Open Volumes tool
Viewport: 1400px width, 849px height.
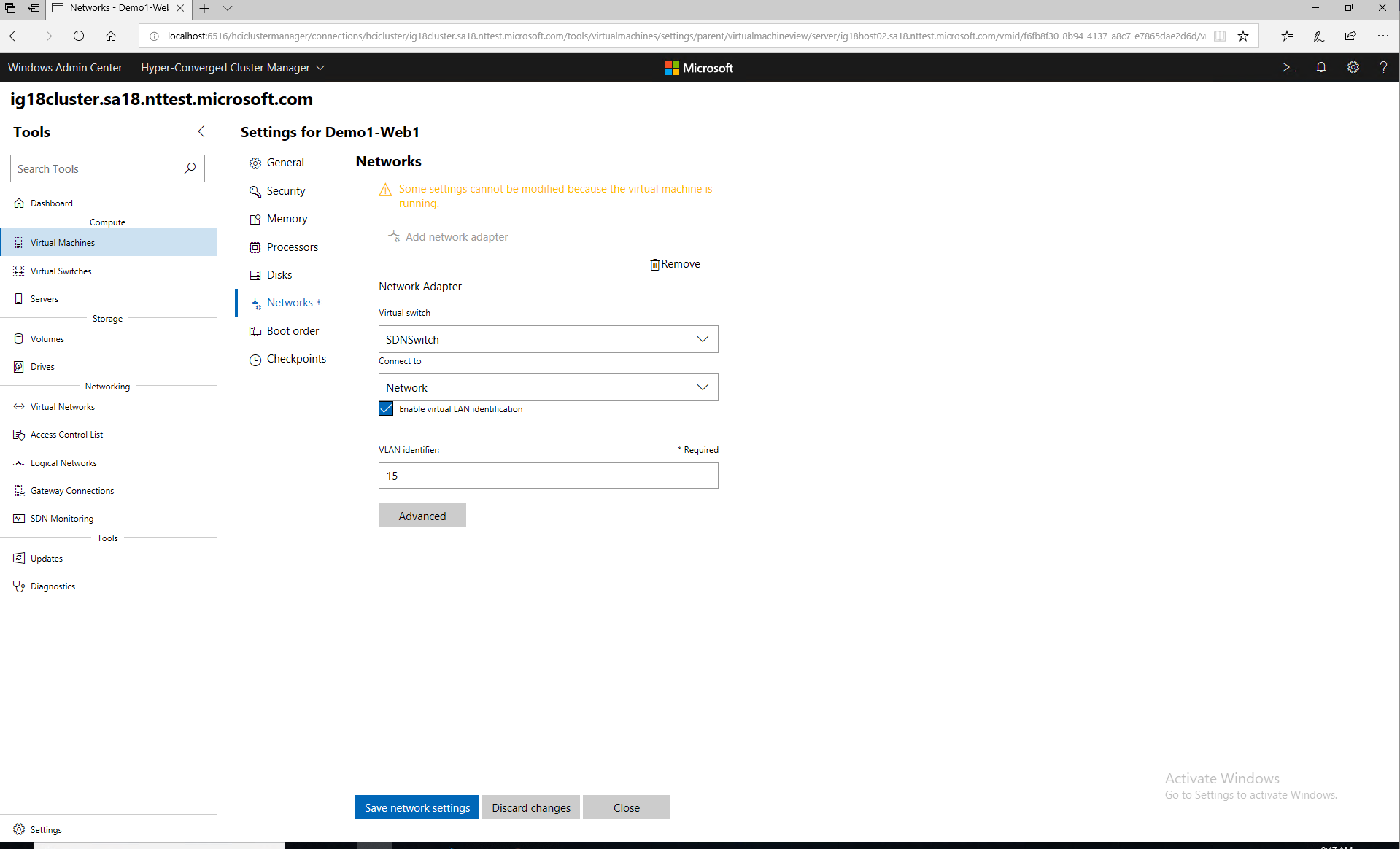[108, 339]
